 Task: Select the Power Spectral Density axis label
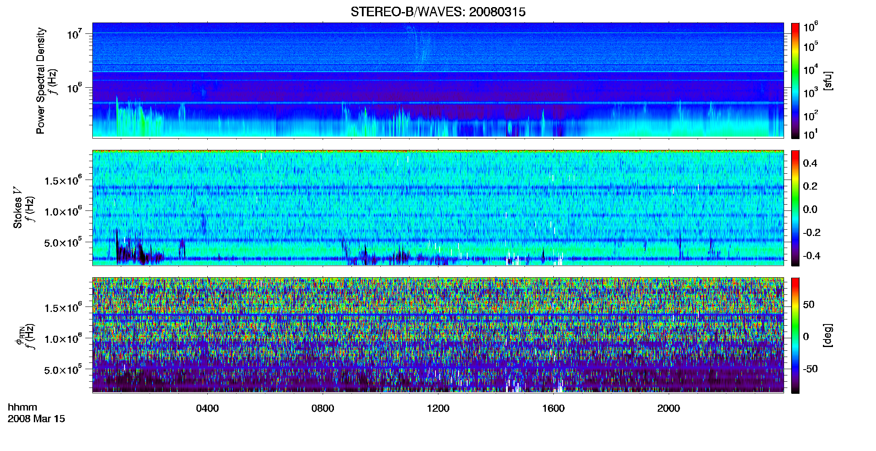click(x=41, y=81)
